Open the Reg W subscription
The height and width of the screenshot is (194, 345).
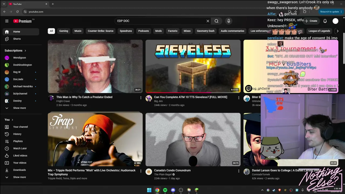(x=21, y=72)
